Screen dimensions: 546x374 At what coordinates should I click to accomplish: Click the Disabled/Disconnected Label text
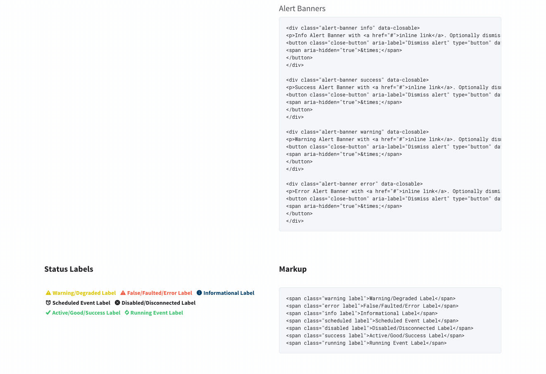(x=158, y=303)
